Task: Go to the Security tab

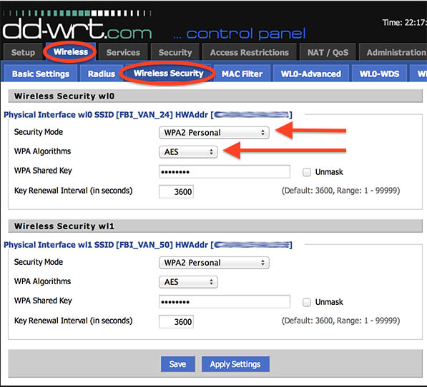Action: tap(175, 52)
